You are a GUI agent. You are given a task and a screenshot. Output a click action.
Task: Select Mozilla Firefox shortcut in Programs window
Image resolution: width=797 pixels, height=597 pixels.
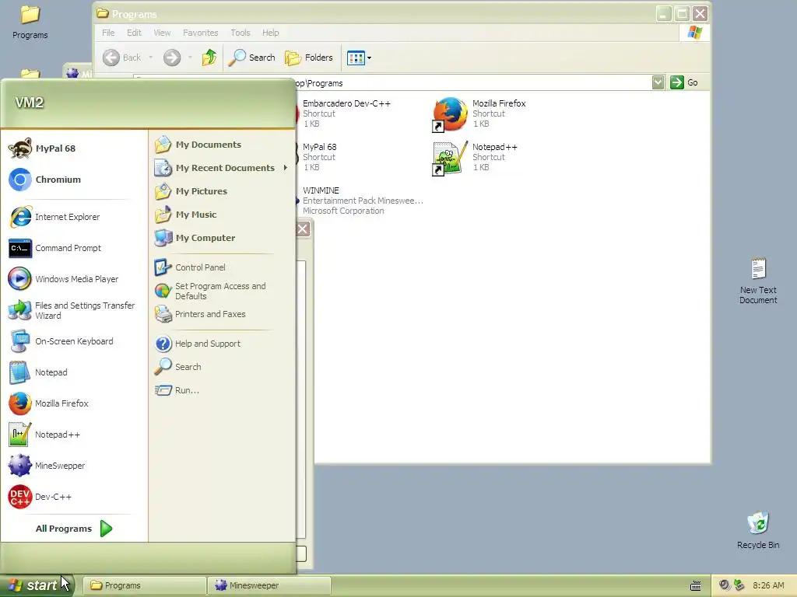click(x=479, y=113)
